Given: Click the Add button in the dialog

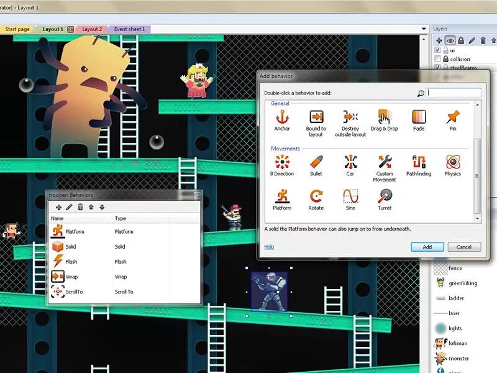Looking at the screenshot, I should 427,247.
